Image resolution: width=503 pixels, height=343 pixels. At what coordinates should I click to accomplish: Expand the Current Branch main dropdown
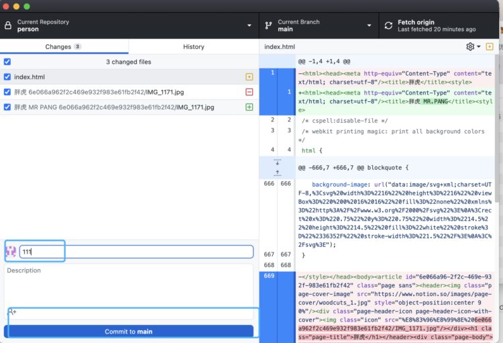pos(318,26)
